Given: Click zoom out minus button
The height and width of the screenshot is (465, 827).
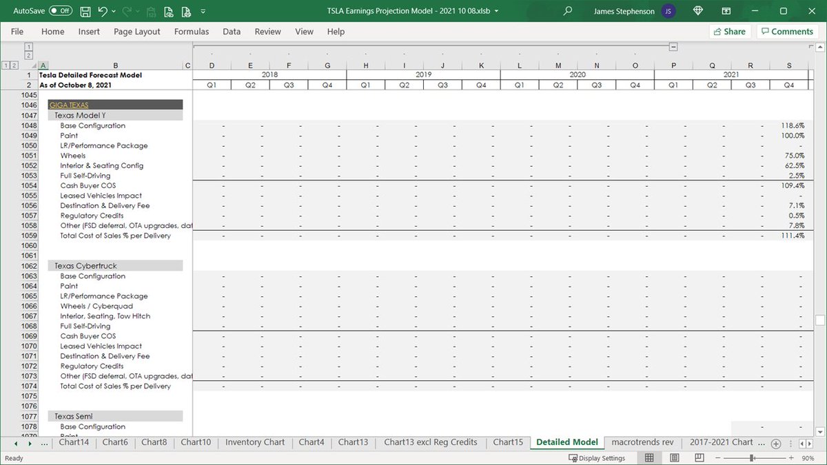Looking at the screenshot, I should tap(719, 458).
